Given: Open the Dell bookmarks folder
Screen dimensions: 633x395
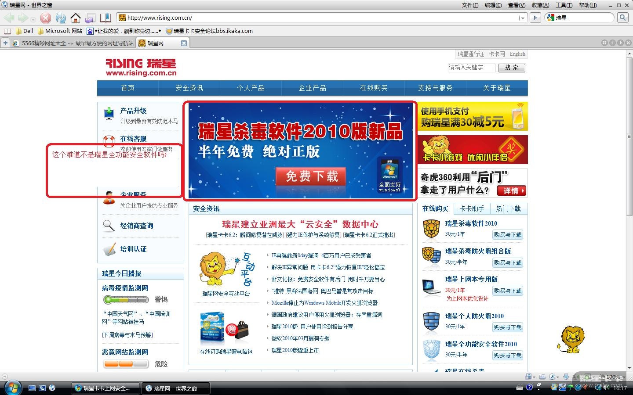Looking at the screenshot, I should [24, 31].
